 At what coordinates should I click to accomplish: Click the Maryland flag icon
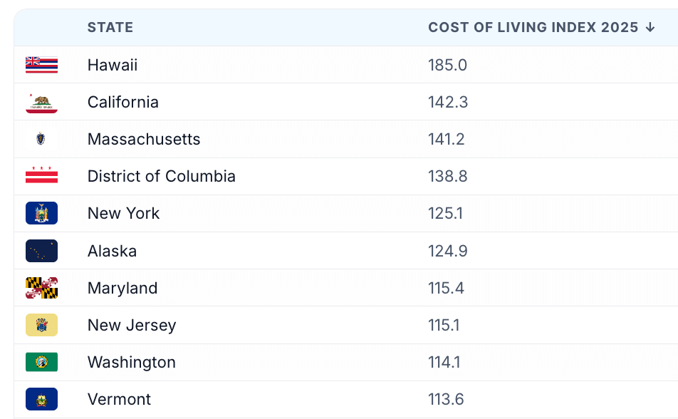pos(41,288)
